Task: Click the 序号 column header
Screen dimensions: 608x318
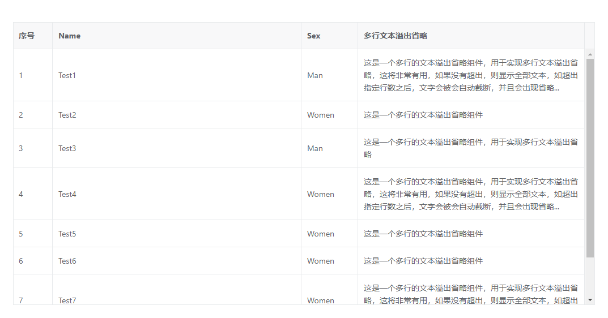Action: pos(33,36)
